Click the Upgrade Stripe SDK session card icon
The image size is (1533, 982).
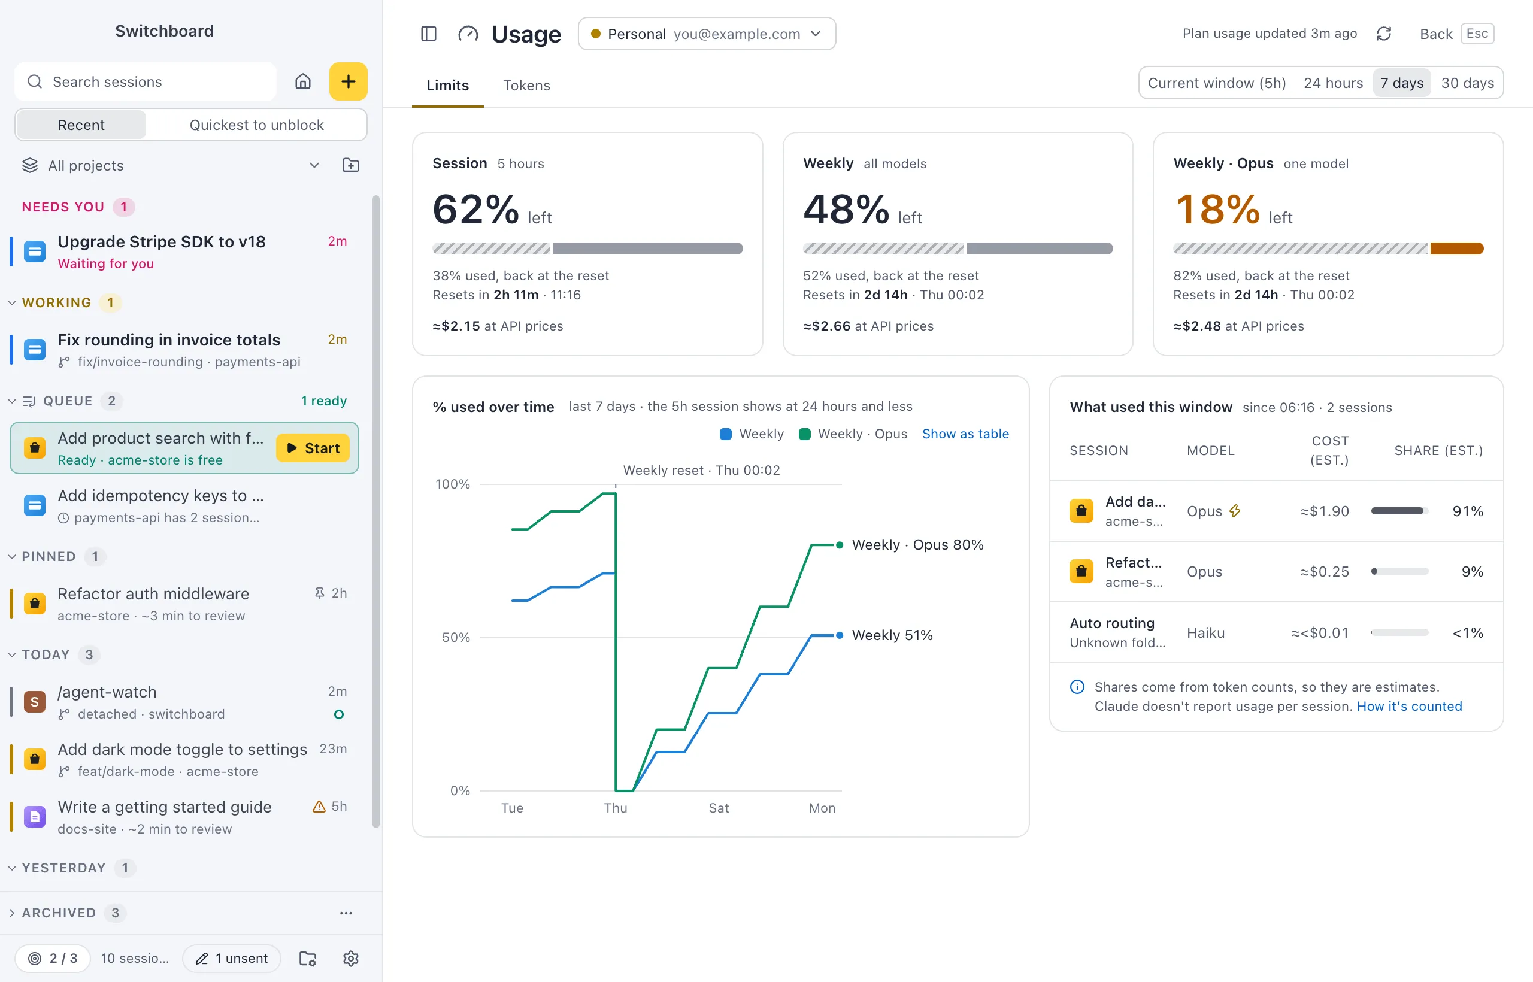[x=35, y=252]
